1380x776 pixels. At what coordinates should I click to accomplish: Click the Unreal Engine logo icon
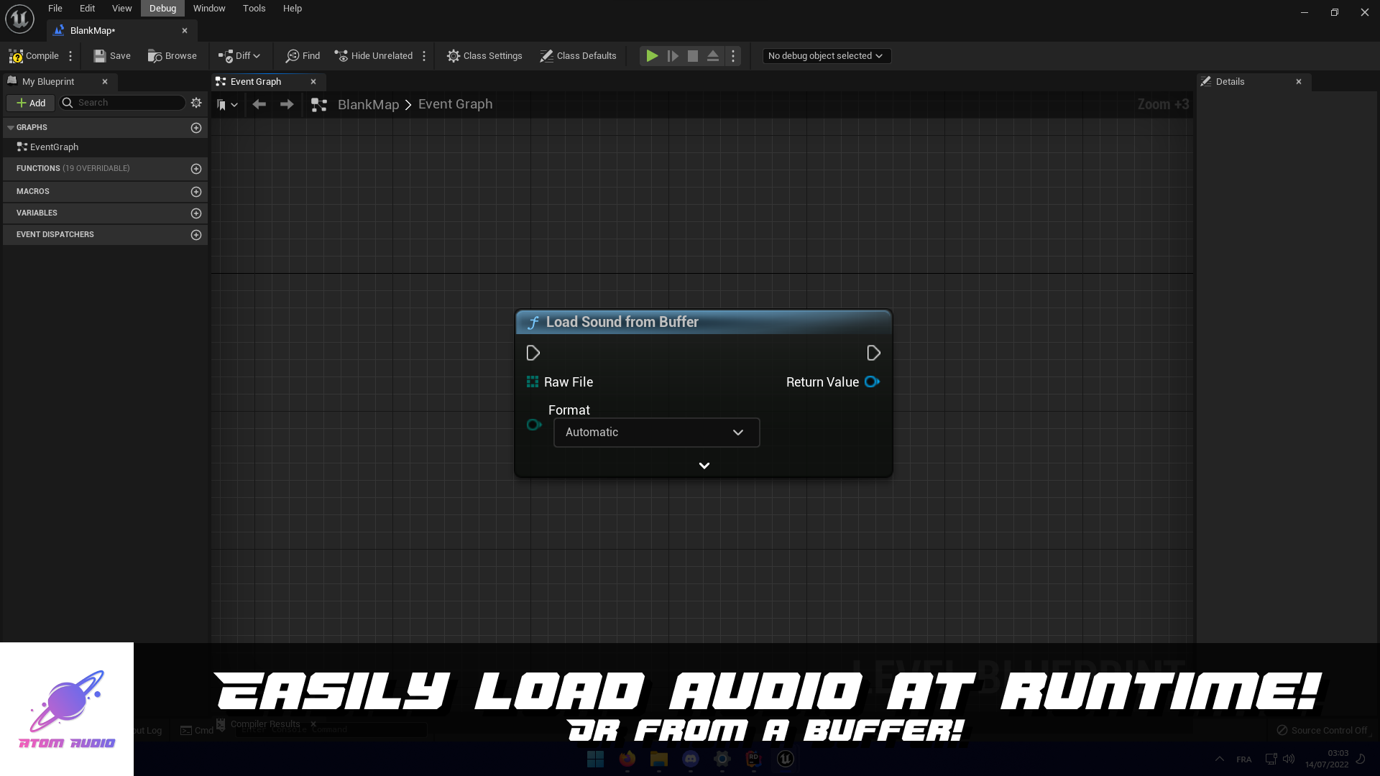click(19, 19)
